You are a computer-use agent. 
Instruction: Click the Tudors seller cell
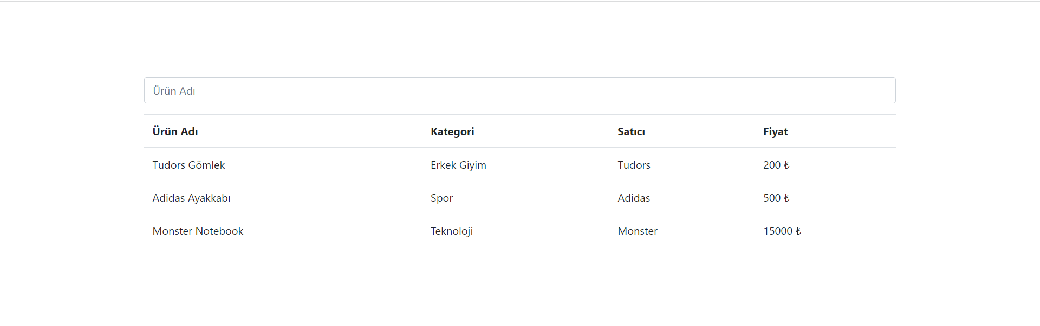(x=634, y=165)
